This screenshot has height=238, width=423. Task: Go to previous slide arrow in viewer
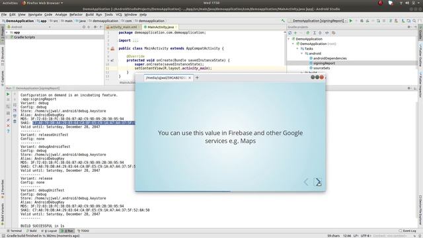(x=305, y=182)
